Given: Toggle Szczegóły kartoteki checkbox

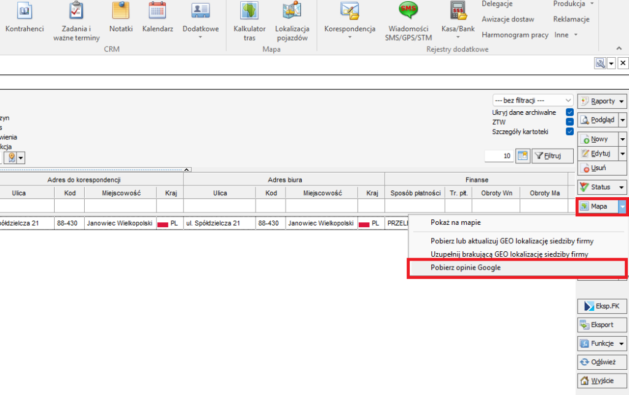Looking at the screenshot, I should point(569,131).
